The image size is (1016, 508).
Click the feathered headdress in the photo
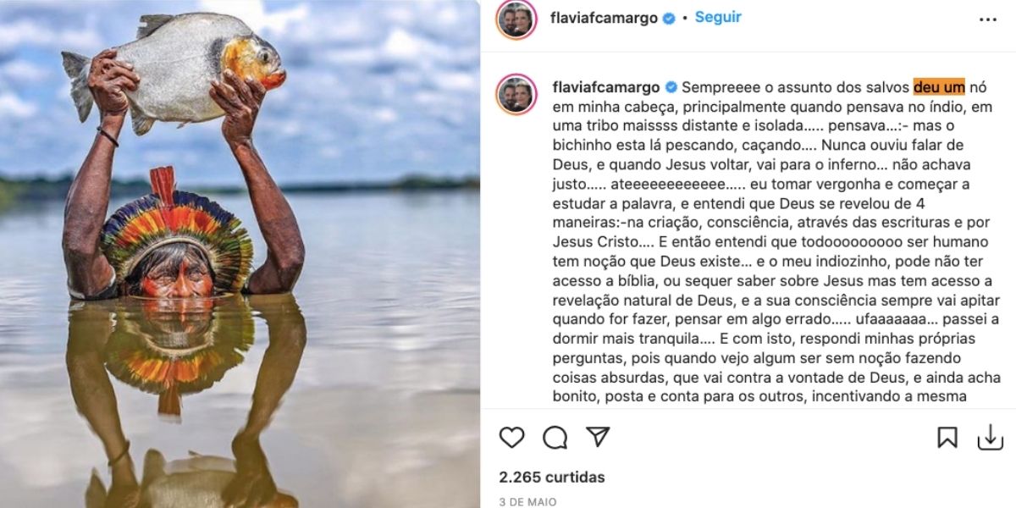point(176,229)
